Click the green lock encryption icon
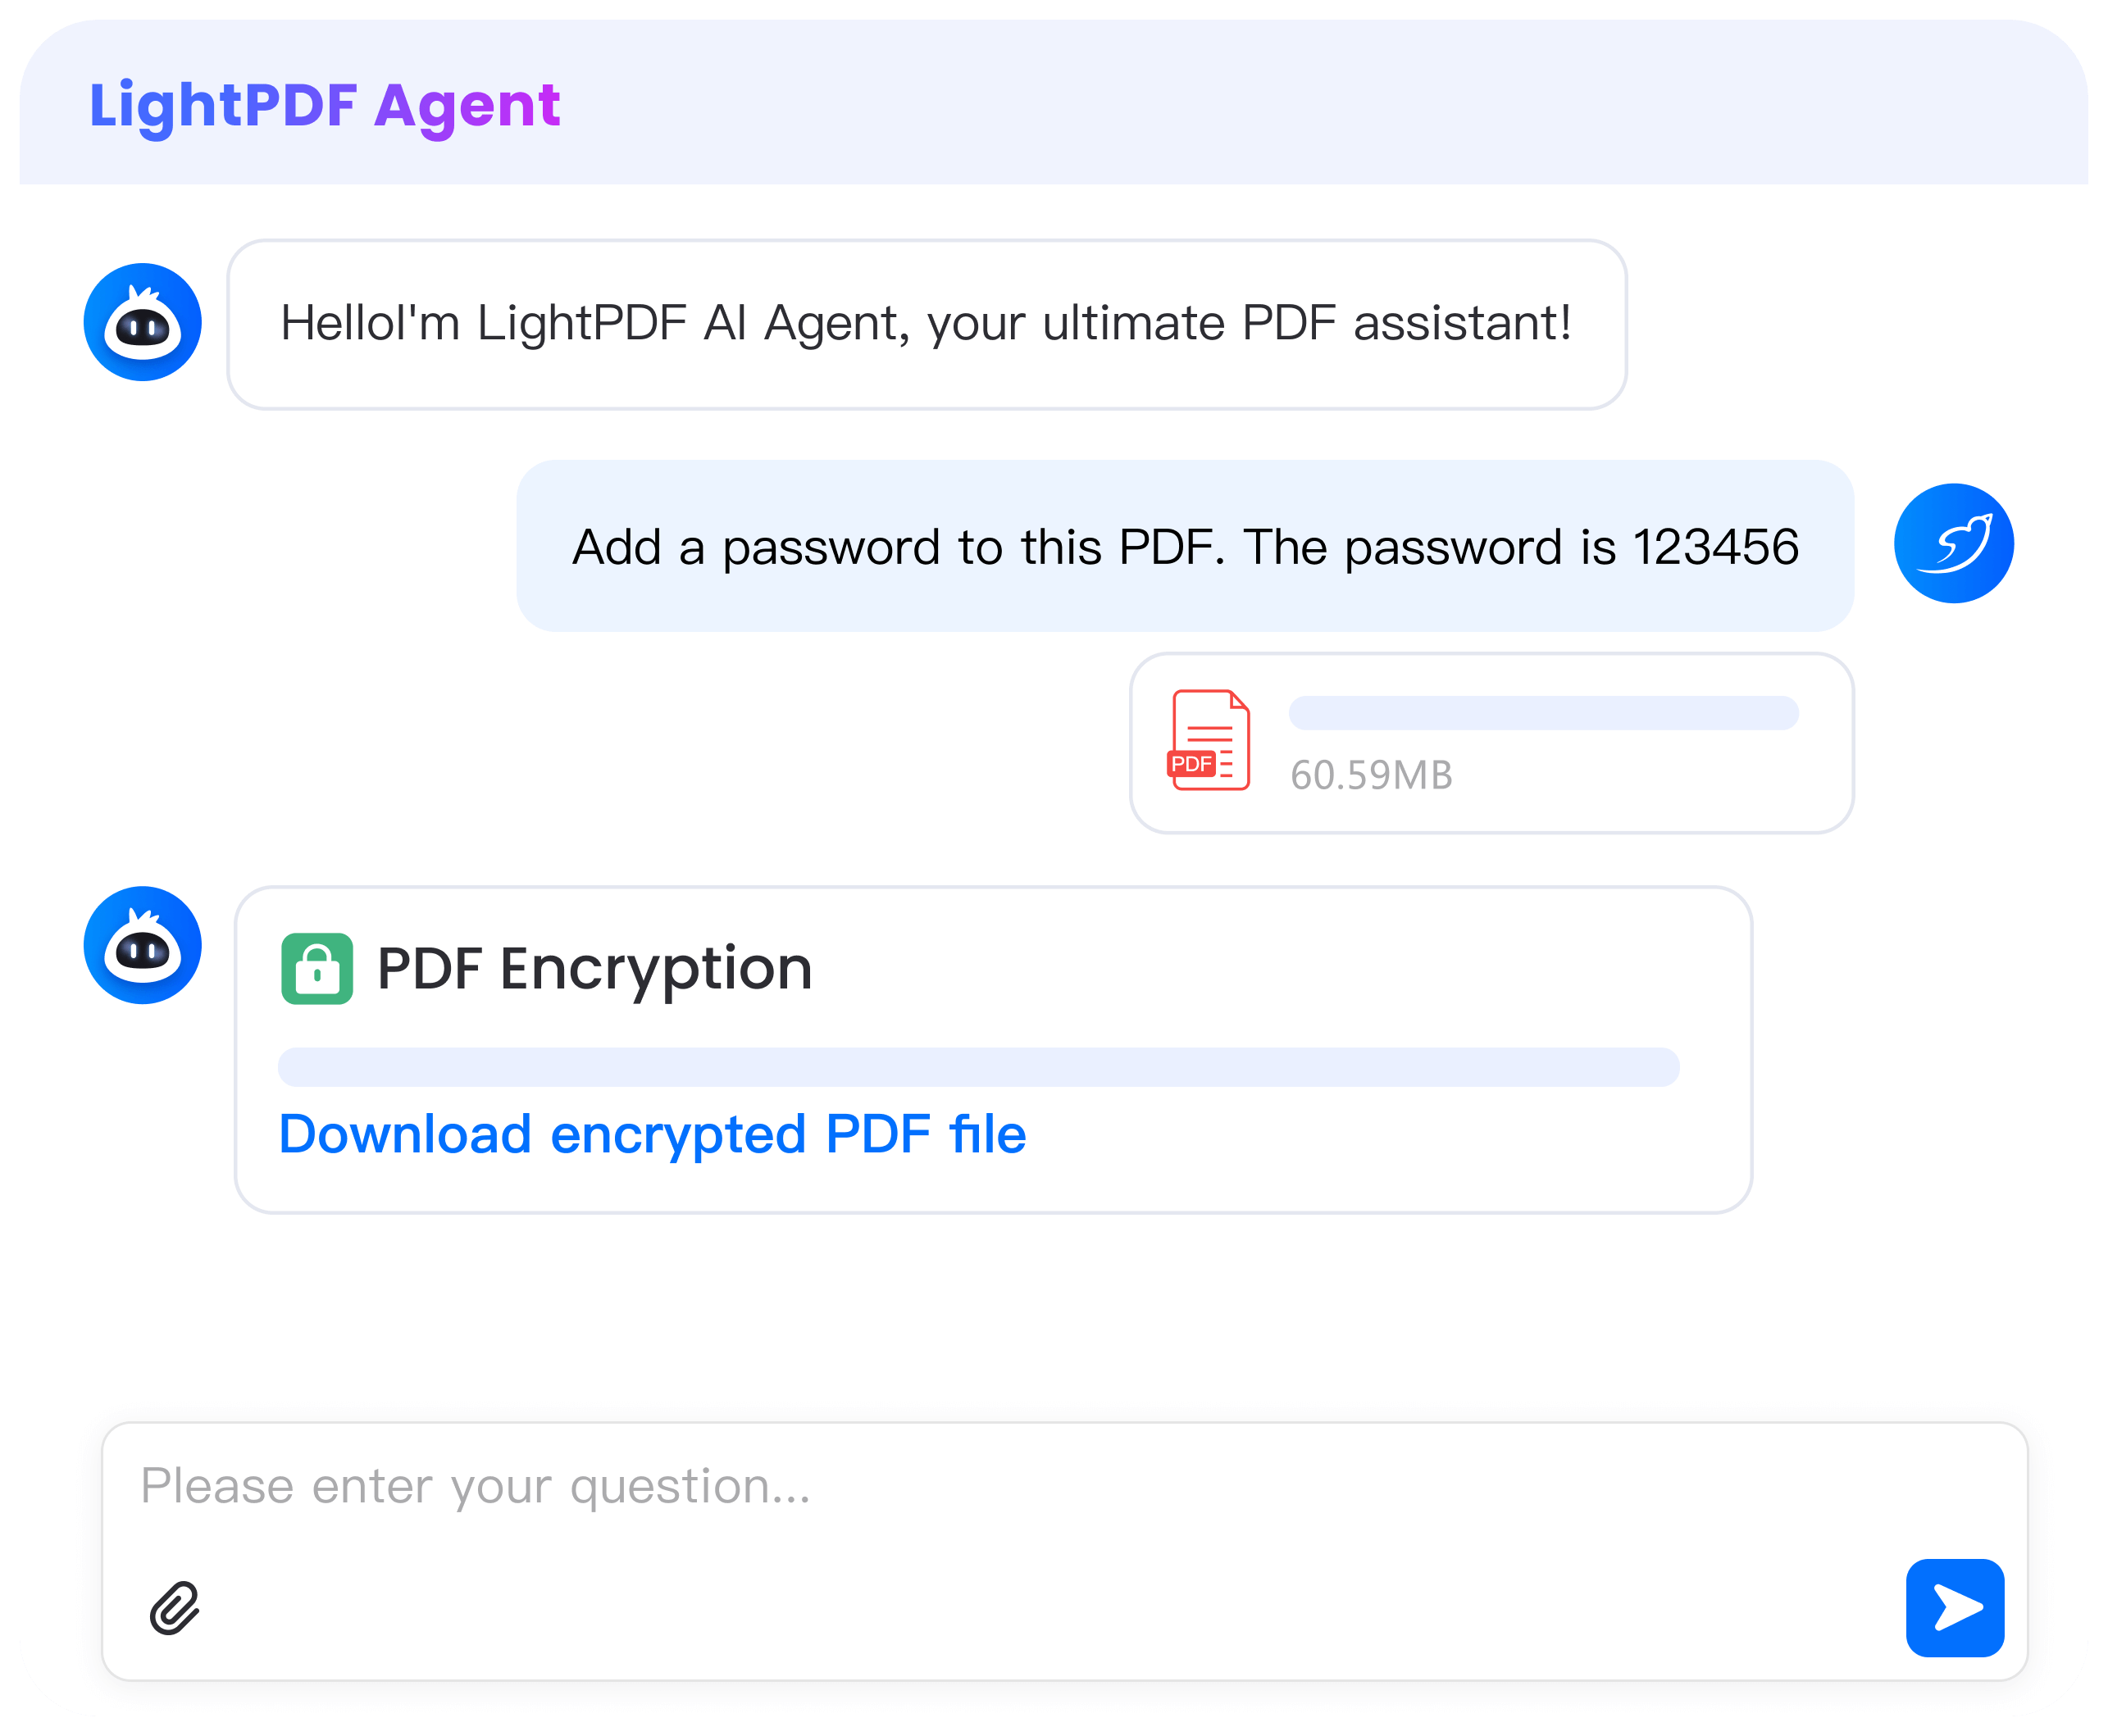This screenshot has width=2108, height=1736. click(317, 968)
